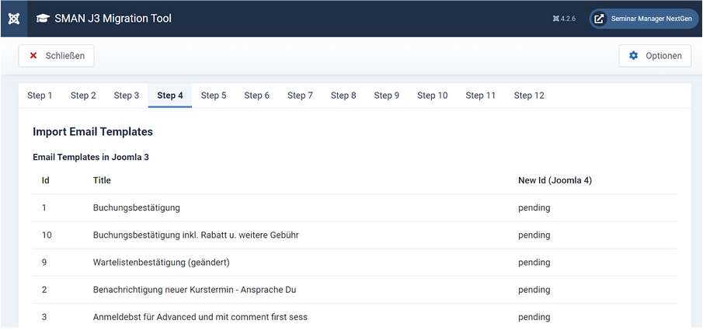This screenshot has height=331, width=703.
Task: Select the Step 8 tab
Action: (343, 96)
